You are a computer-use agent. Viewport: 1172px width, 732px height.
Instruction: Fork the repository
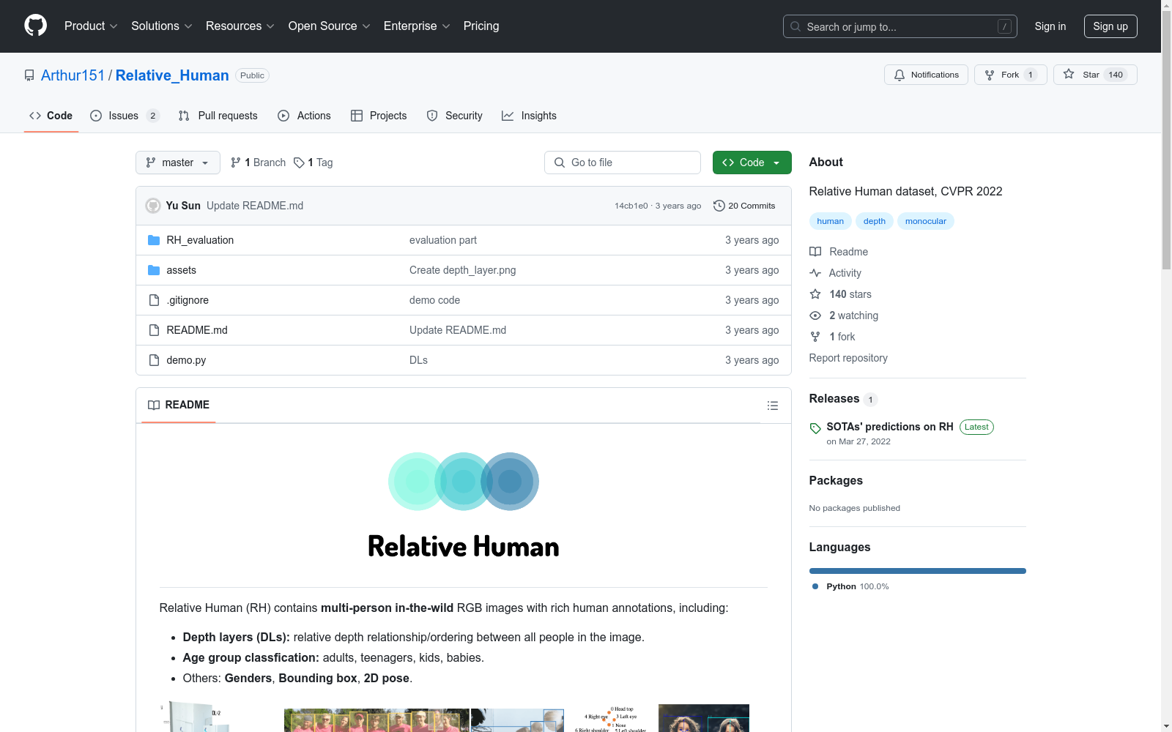[1011, 75]
